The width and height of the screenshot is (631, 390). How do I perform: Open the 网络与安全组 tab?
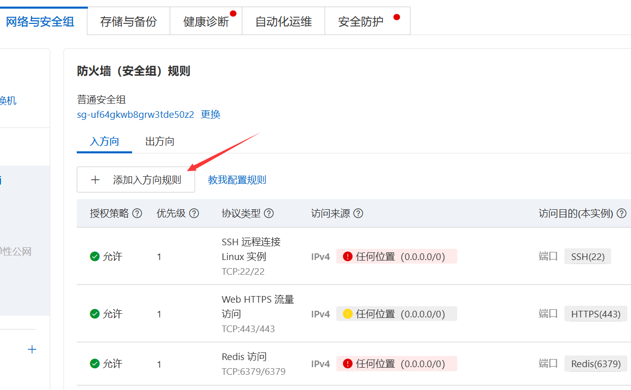pos(40,21)
